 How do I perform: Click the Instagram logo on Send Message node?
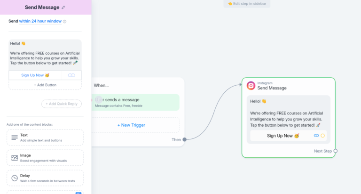click(x=251, y=85)
